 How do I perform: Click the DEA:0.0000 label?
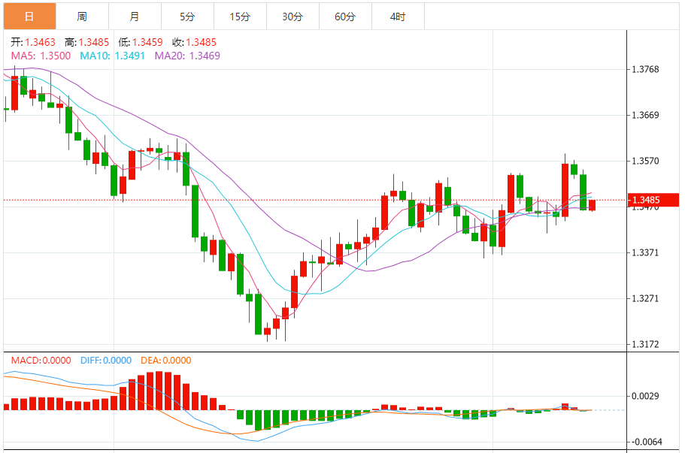click(x=166, y=361)
